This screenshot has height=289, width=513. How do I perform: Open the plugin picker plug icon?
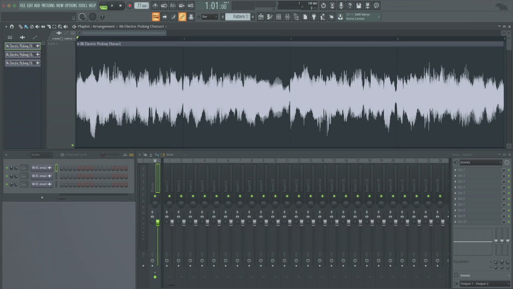point(313,17)
